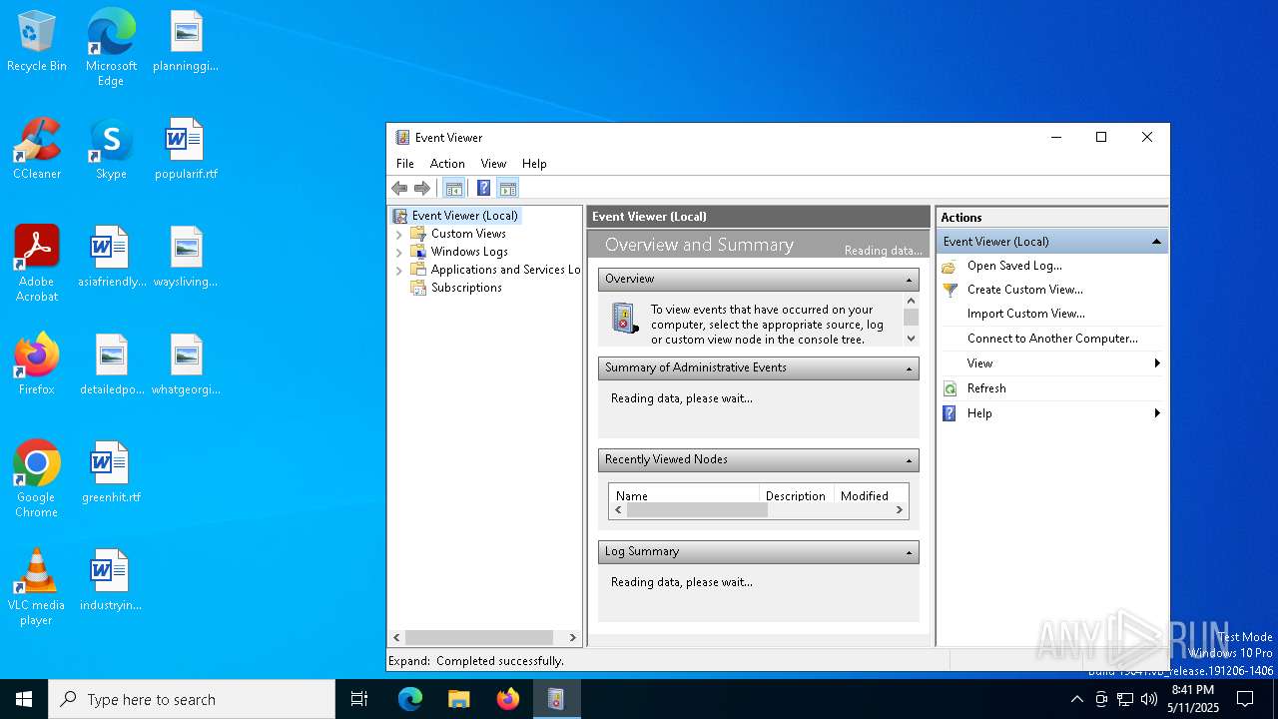The width and height of the screenshot is (1278, 719).
Task: Select popularif.rtf desktop file
Action: coord(186,149)
